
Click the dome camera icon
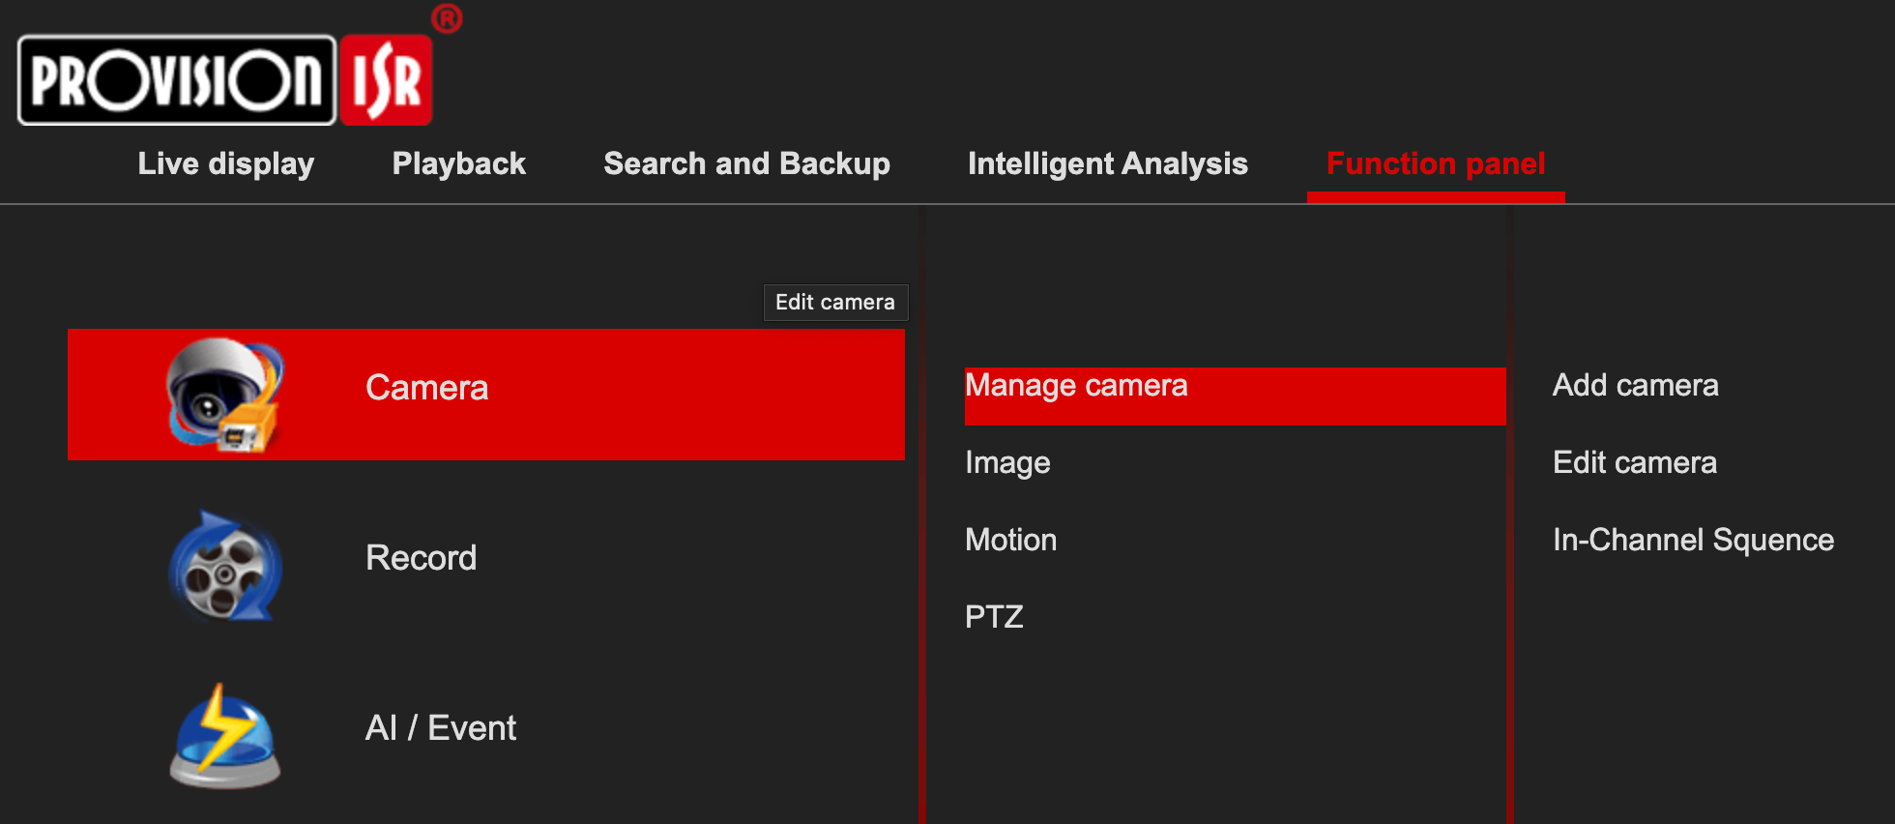tap(225, 395)
